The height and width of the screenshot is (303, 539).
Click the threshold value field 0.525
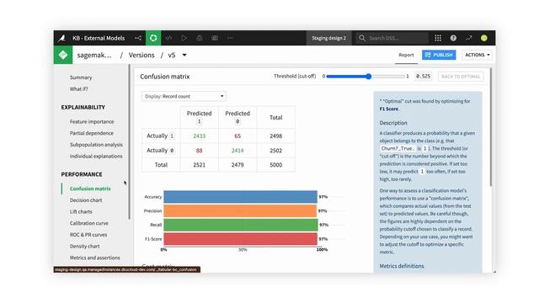[x=423, y=77]
